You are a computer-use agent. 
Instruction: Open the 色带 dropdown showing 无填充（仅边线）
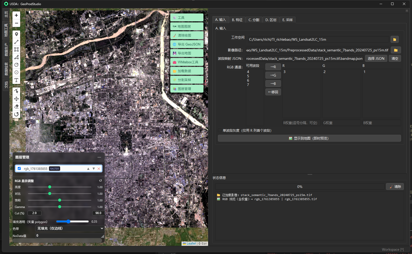pyautogui.click(x=69, y=228)
